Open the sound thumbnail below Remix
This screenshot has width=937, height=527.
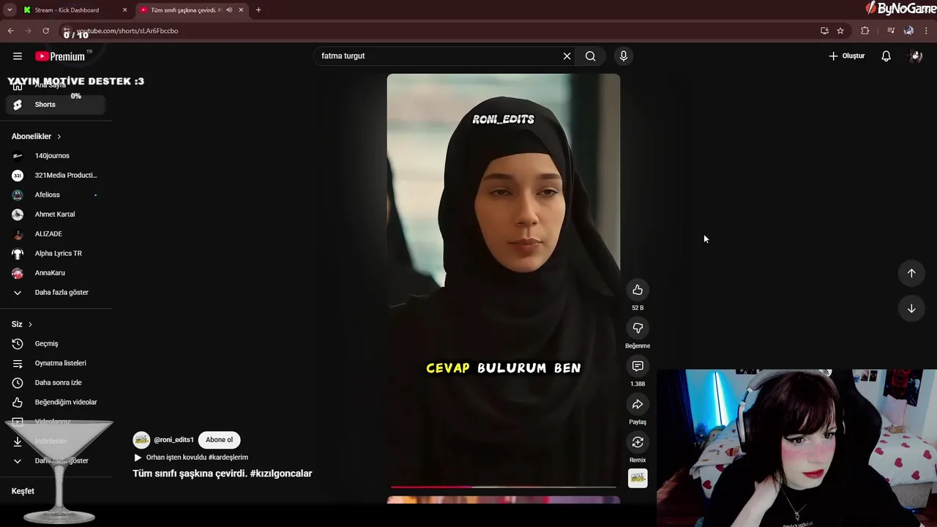638,478
